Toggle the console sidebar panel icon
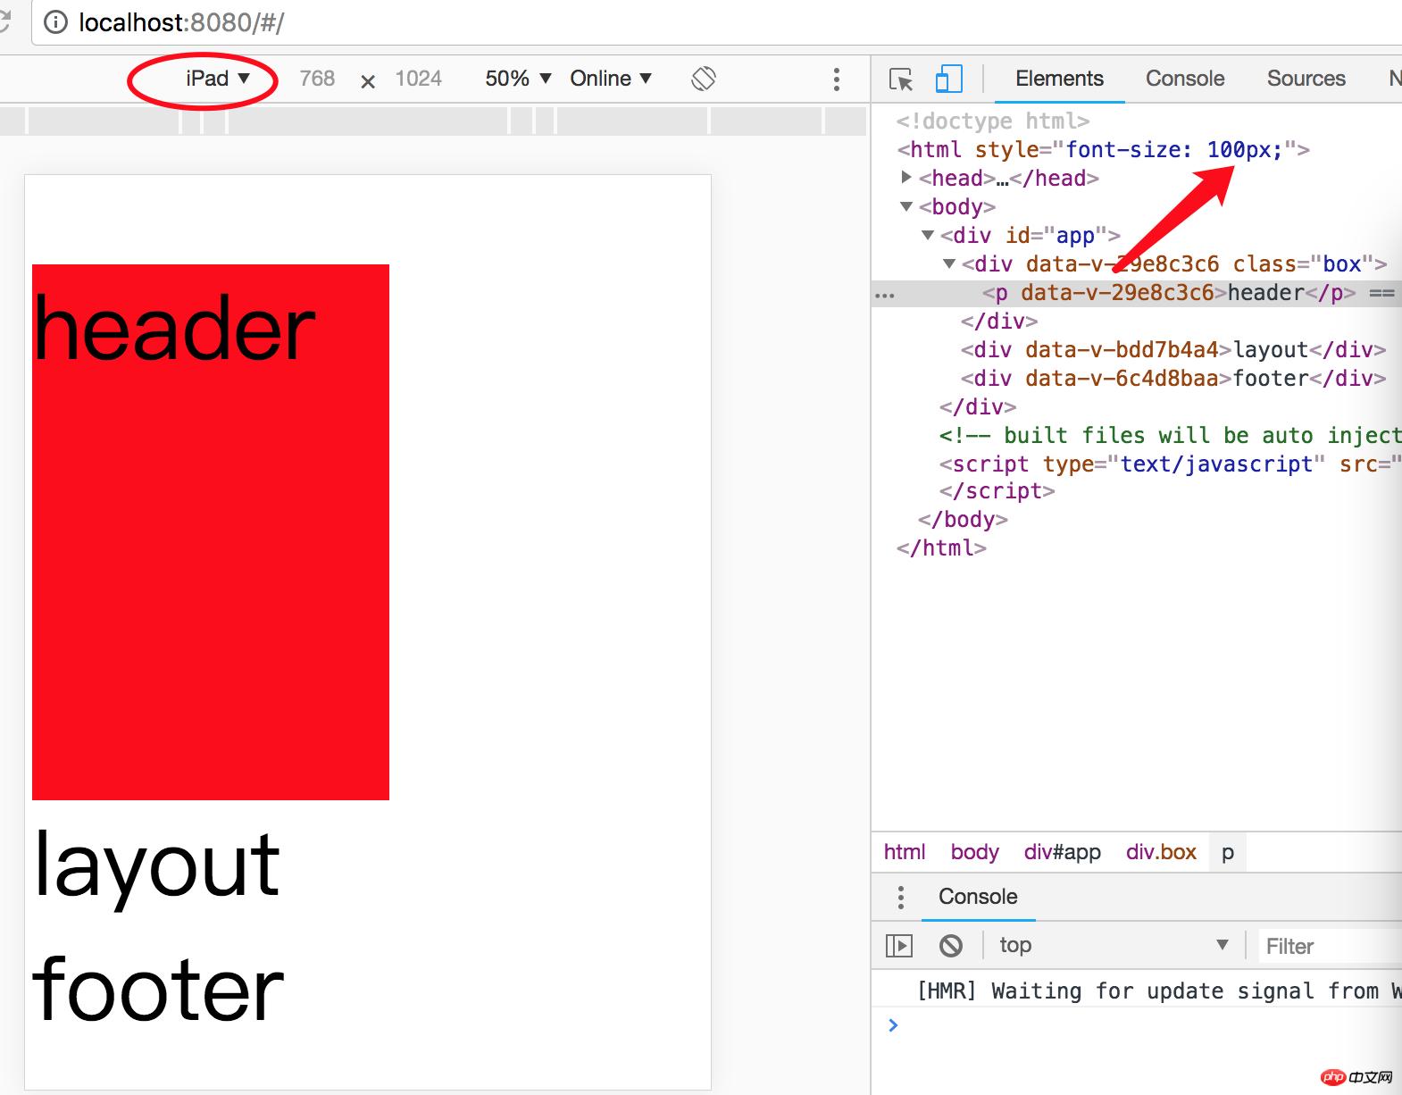The image size is (1402, 1095). 898,945
